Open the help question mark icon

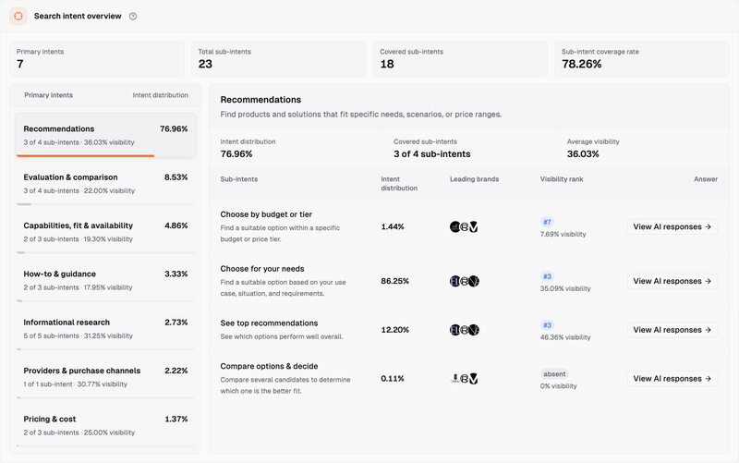point(133,17)
